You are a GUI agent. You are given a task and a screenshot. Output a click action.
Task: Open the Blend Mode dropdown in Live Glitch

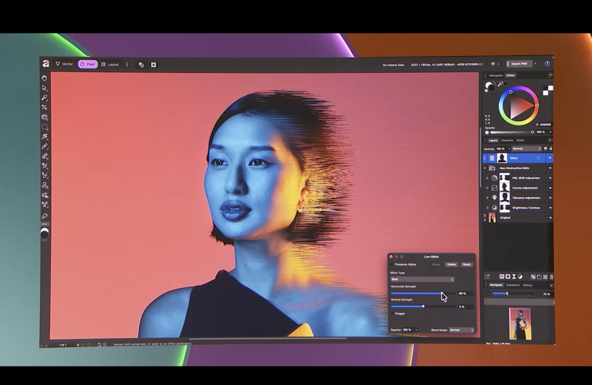pos(461,330)
